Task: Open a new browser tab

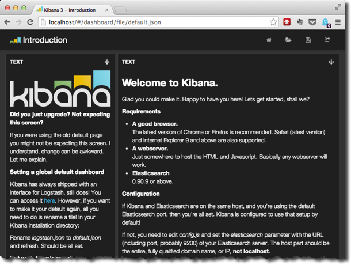Action: [120, 10]
